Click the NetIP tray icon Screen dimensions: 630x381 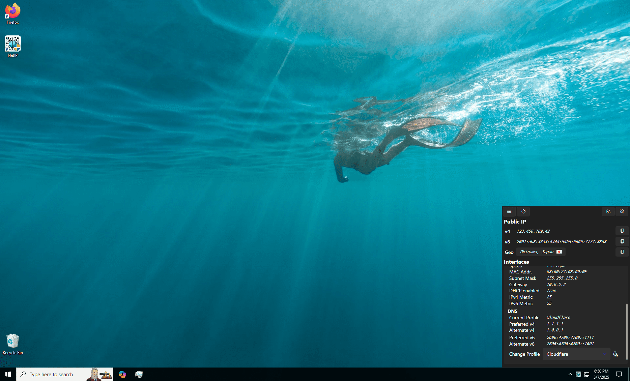click(578, 374)
